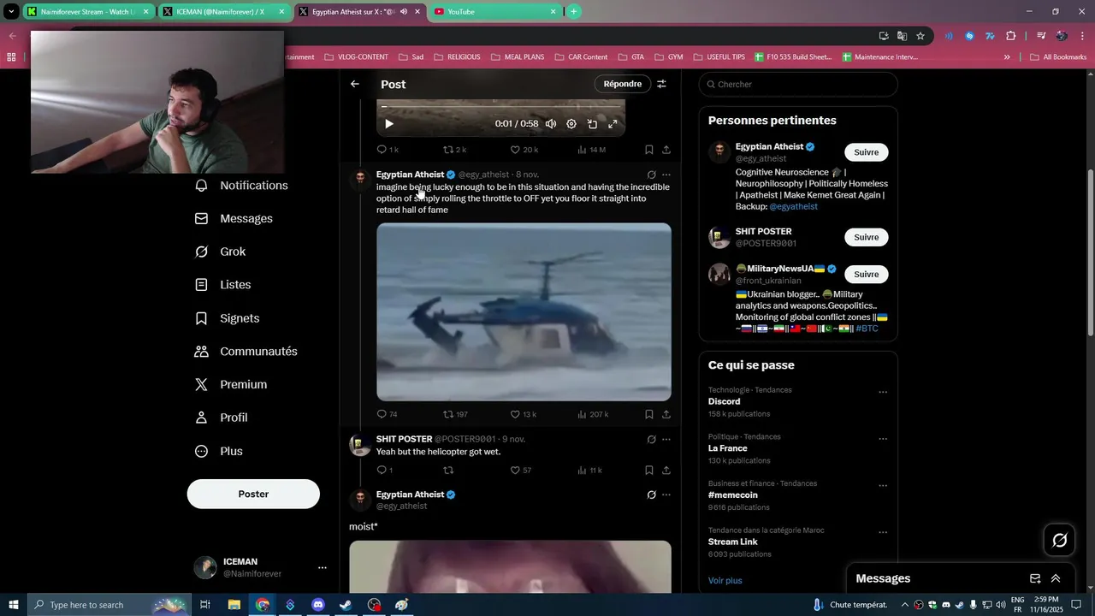Expand the Messages drawer
The image size is (1095, 616).
pos(1056,578)
